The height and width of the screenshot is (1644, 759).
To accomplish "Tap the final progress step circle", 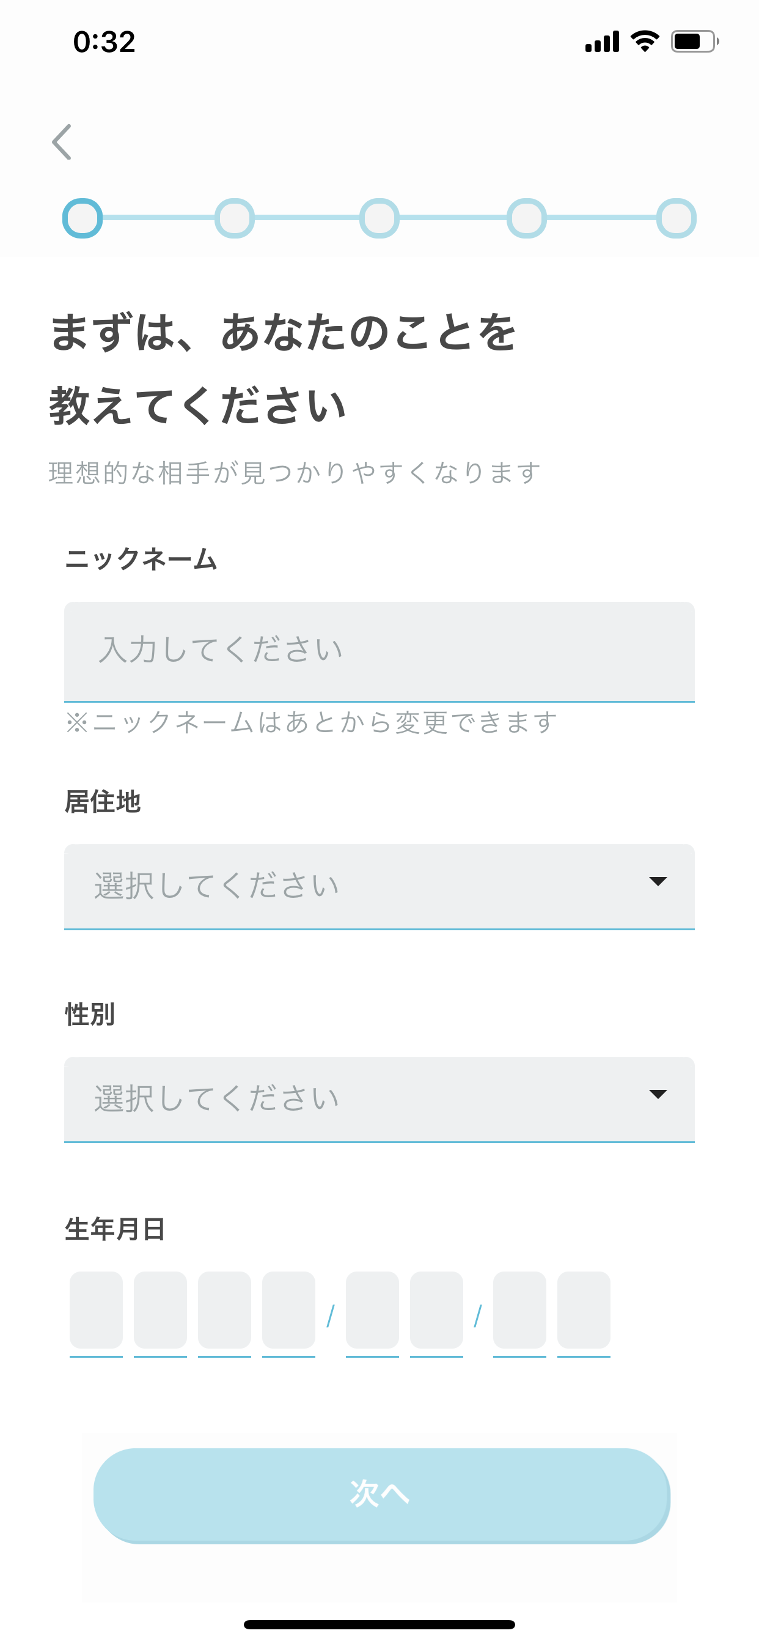I will click(x=675, y=219).
